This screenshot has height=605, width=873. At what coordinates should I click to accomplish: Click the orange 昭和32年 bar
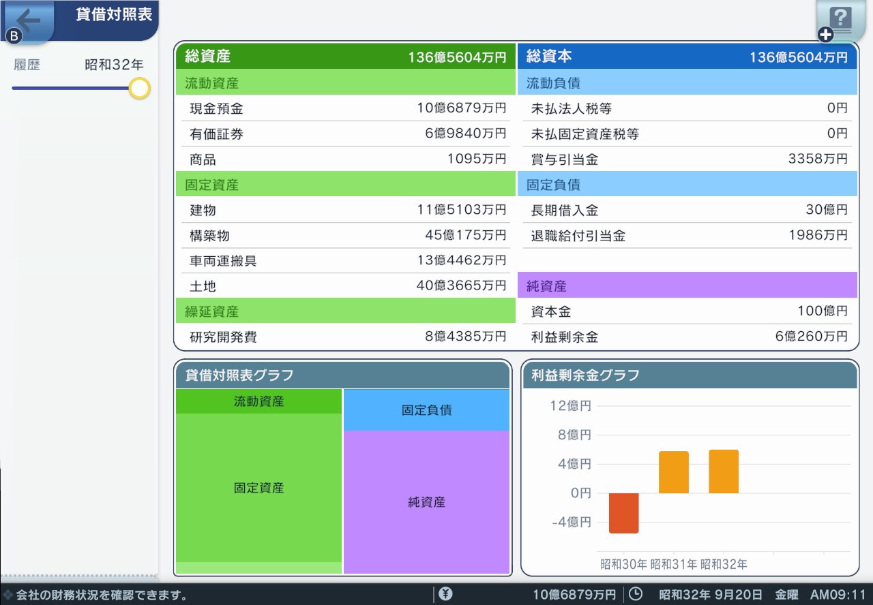723,471
